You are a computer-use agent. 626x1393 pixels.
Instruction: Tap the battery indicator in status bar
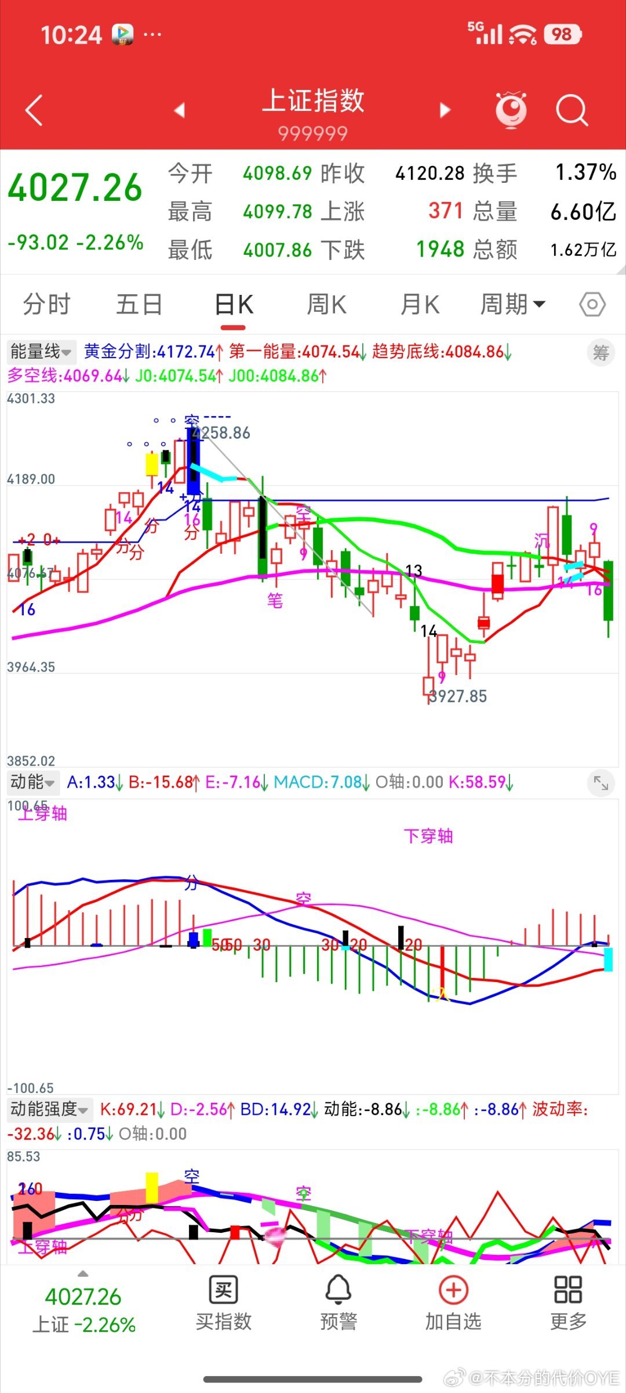[x=562, y=35]
